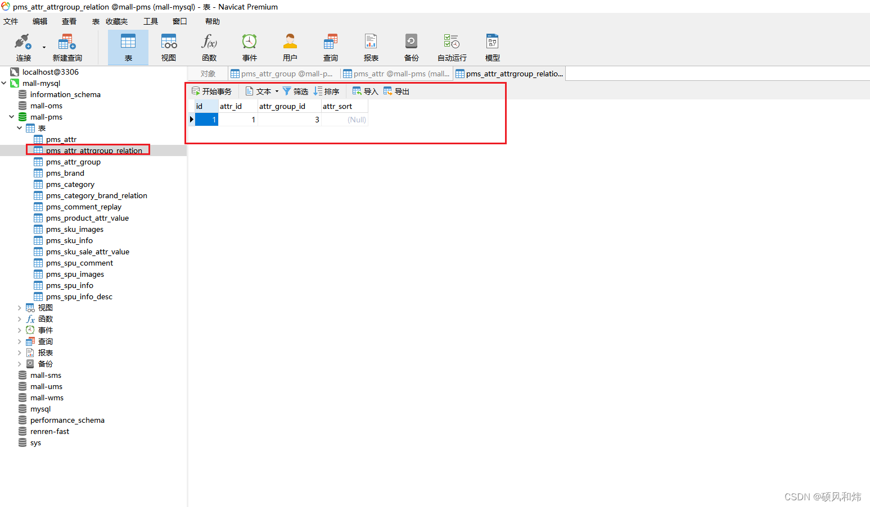Expand the 报表 reports tree node

click(x=20, y=353)
